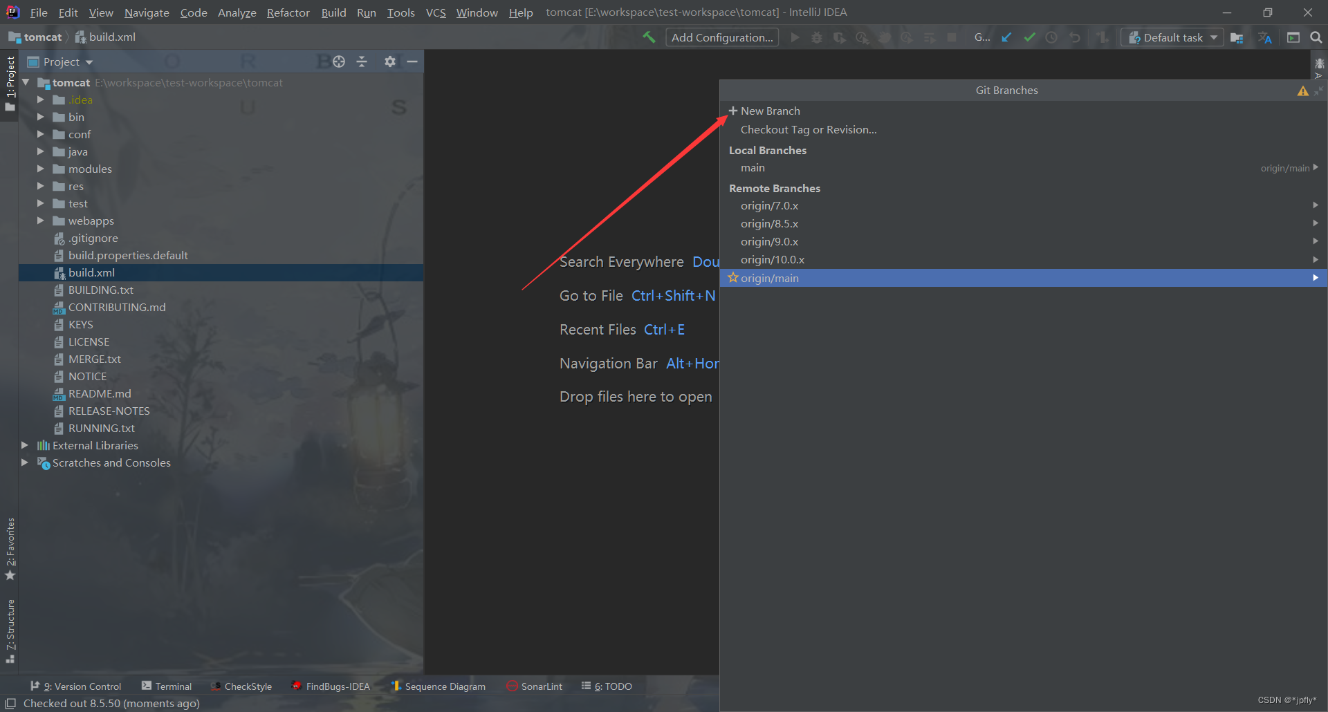Select remote branch origin/7.0.x
Viewport: 1328px width, 712px height.
click(x=1024, y=205)
